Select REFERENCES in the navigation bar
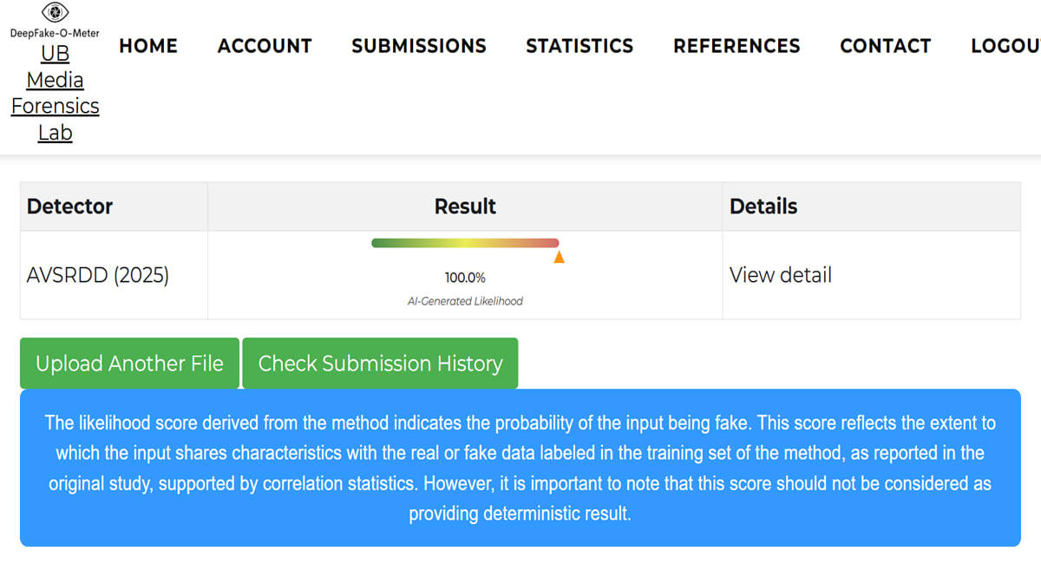Screen dimensions: 1041x564 (x=737, y=46)
